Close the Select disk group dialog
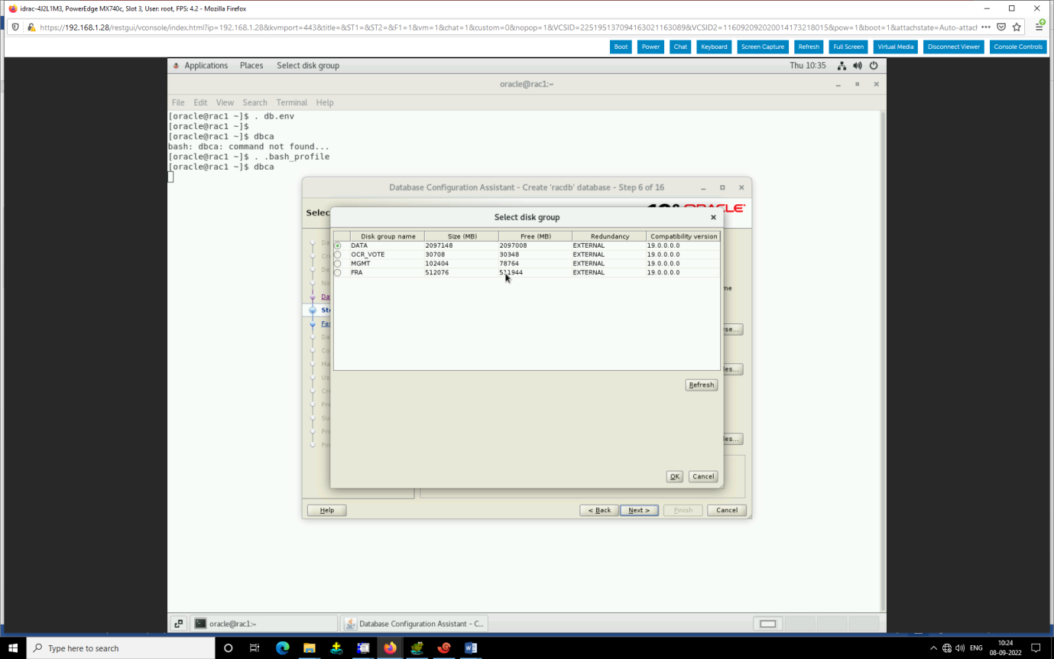Screen dimensions: 1054x659 pyautogui.click(x=713, y=217)
